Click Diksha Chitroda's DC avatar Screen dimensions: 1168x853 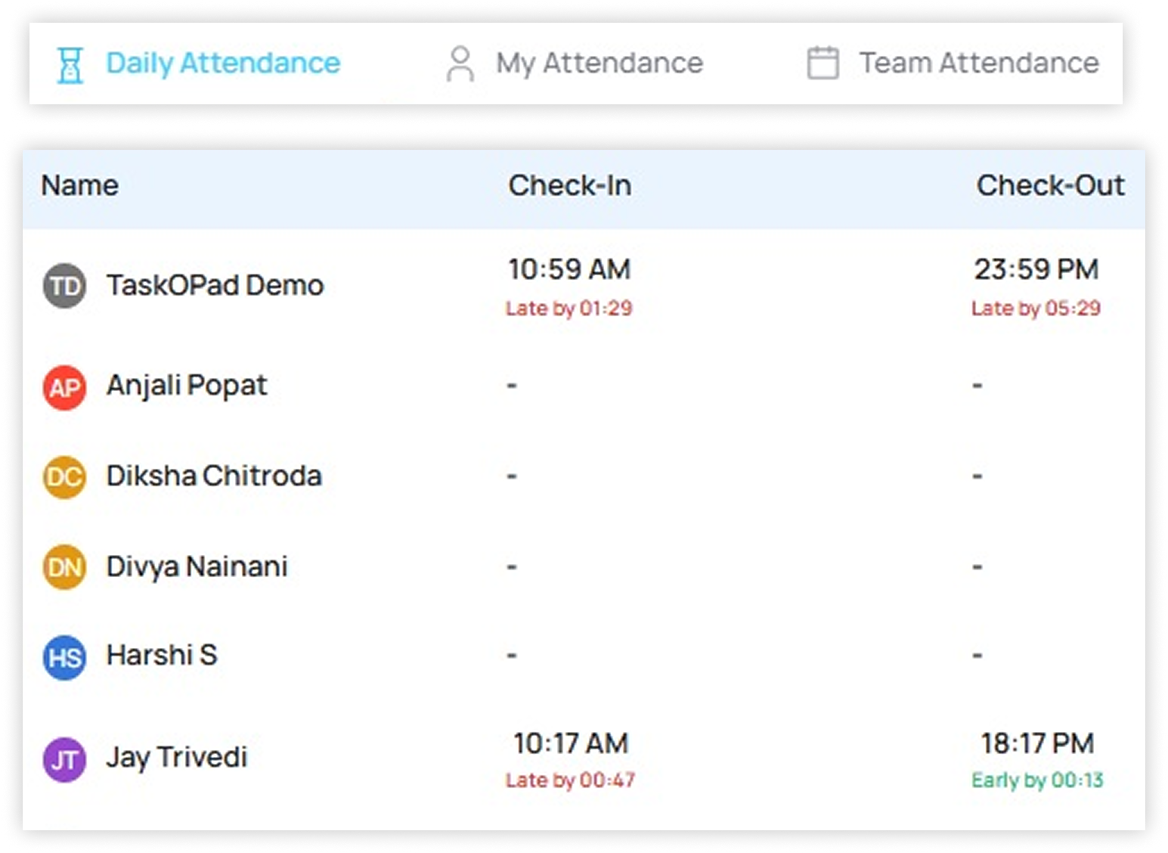point(64,477)
